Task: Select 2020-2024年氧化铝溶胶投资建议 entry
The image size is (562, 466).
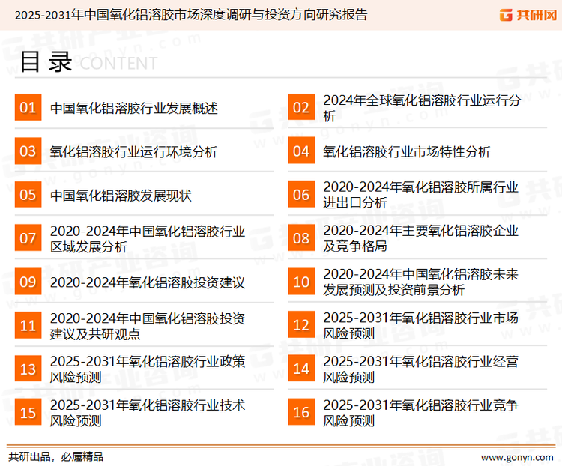Action: pyautogui.click(x=147, y=282)
